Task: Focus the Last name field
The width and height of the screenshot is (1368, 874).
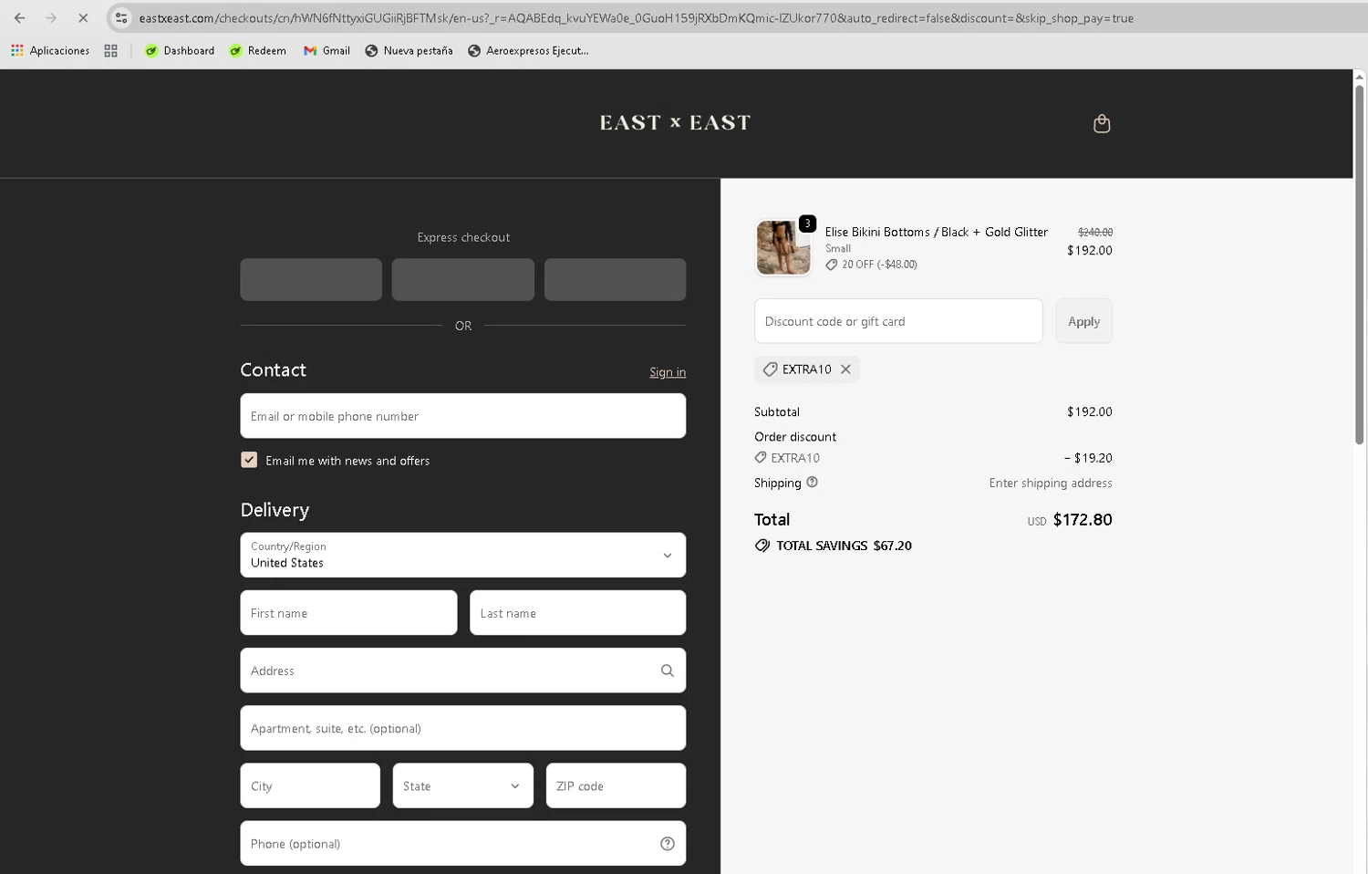Action: click(578, 613)
